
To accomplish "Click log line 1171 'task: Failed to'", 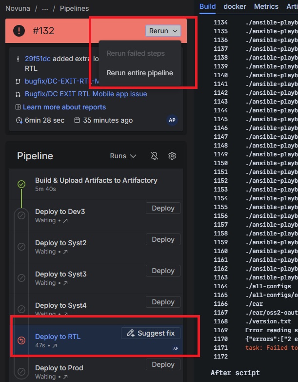I will point(272,348).
